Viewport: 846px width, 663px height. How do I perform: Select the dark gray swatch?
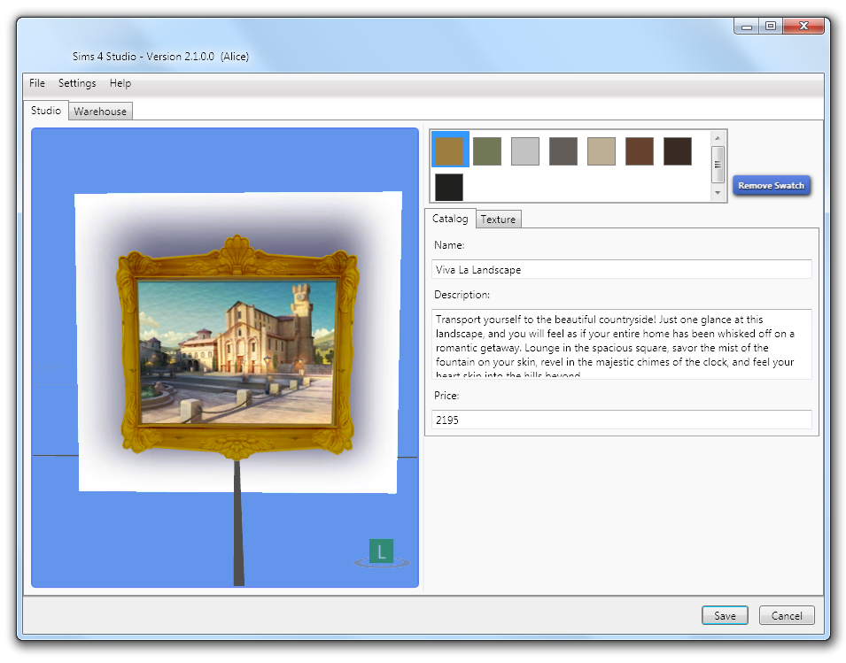coord(563,150)
